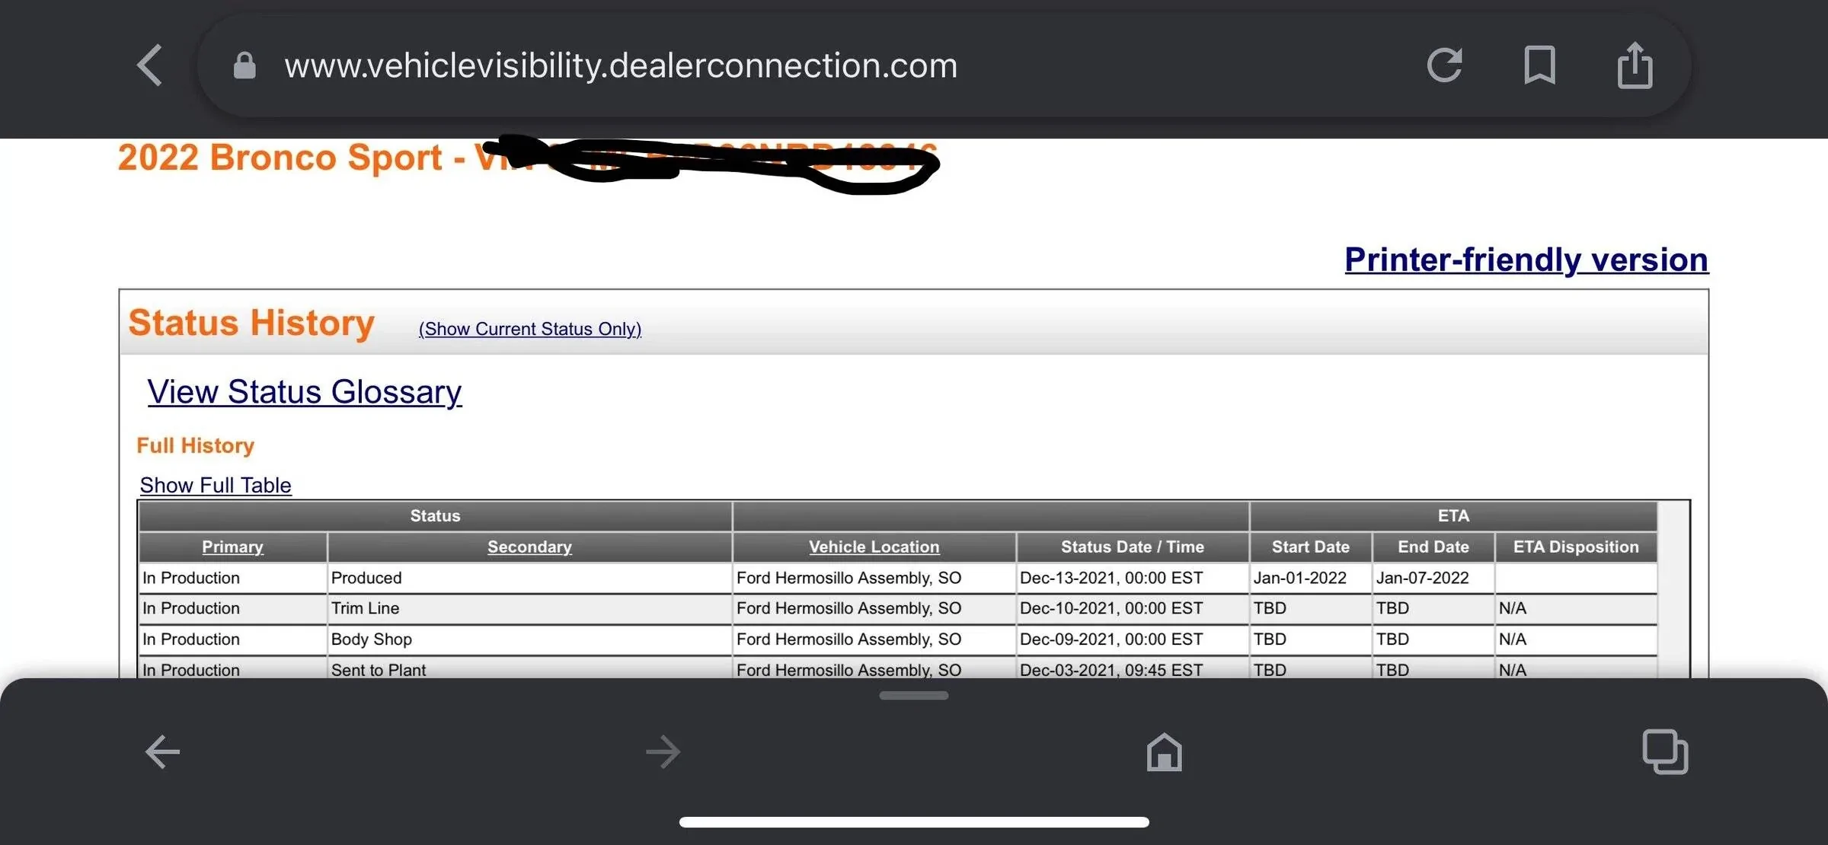
Task: Go forward using bottom arrow icon
Action: (x=663, y=752)
